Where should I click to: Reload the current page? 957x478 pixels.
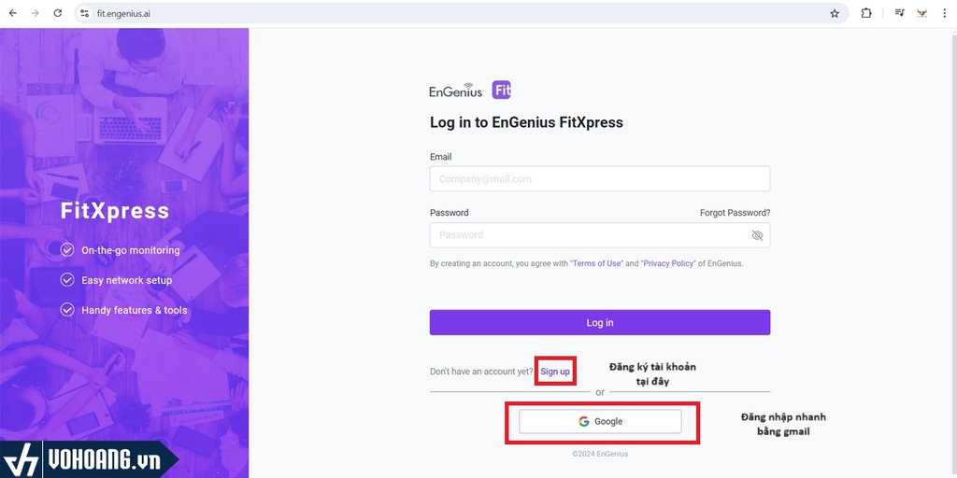[x=58, y=14]
